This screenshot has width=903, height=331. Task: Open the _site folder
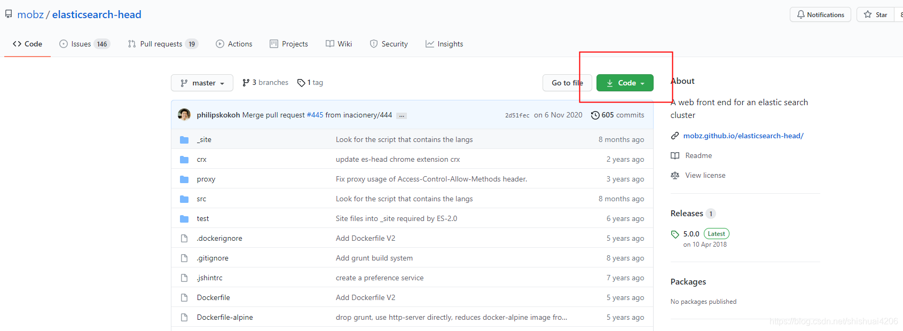pyautogui.click(x=204, y=140)
